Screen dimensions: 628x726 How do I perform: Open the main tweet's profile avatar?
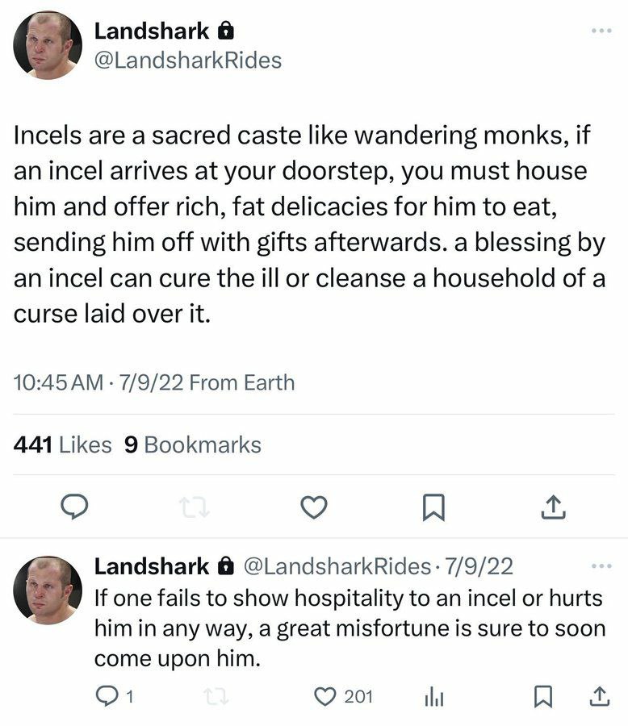click(x=48, y=45)
